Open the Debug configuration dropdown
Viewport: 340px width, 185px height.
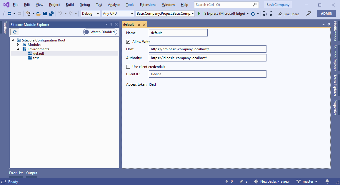90,14
